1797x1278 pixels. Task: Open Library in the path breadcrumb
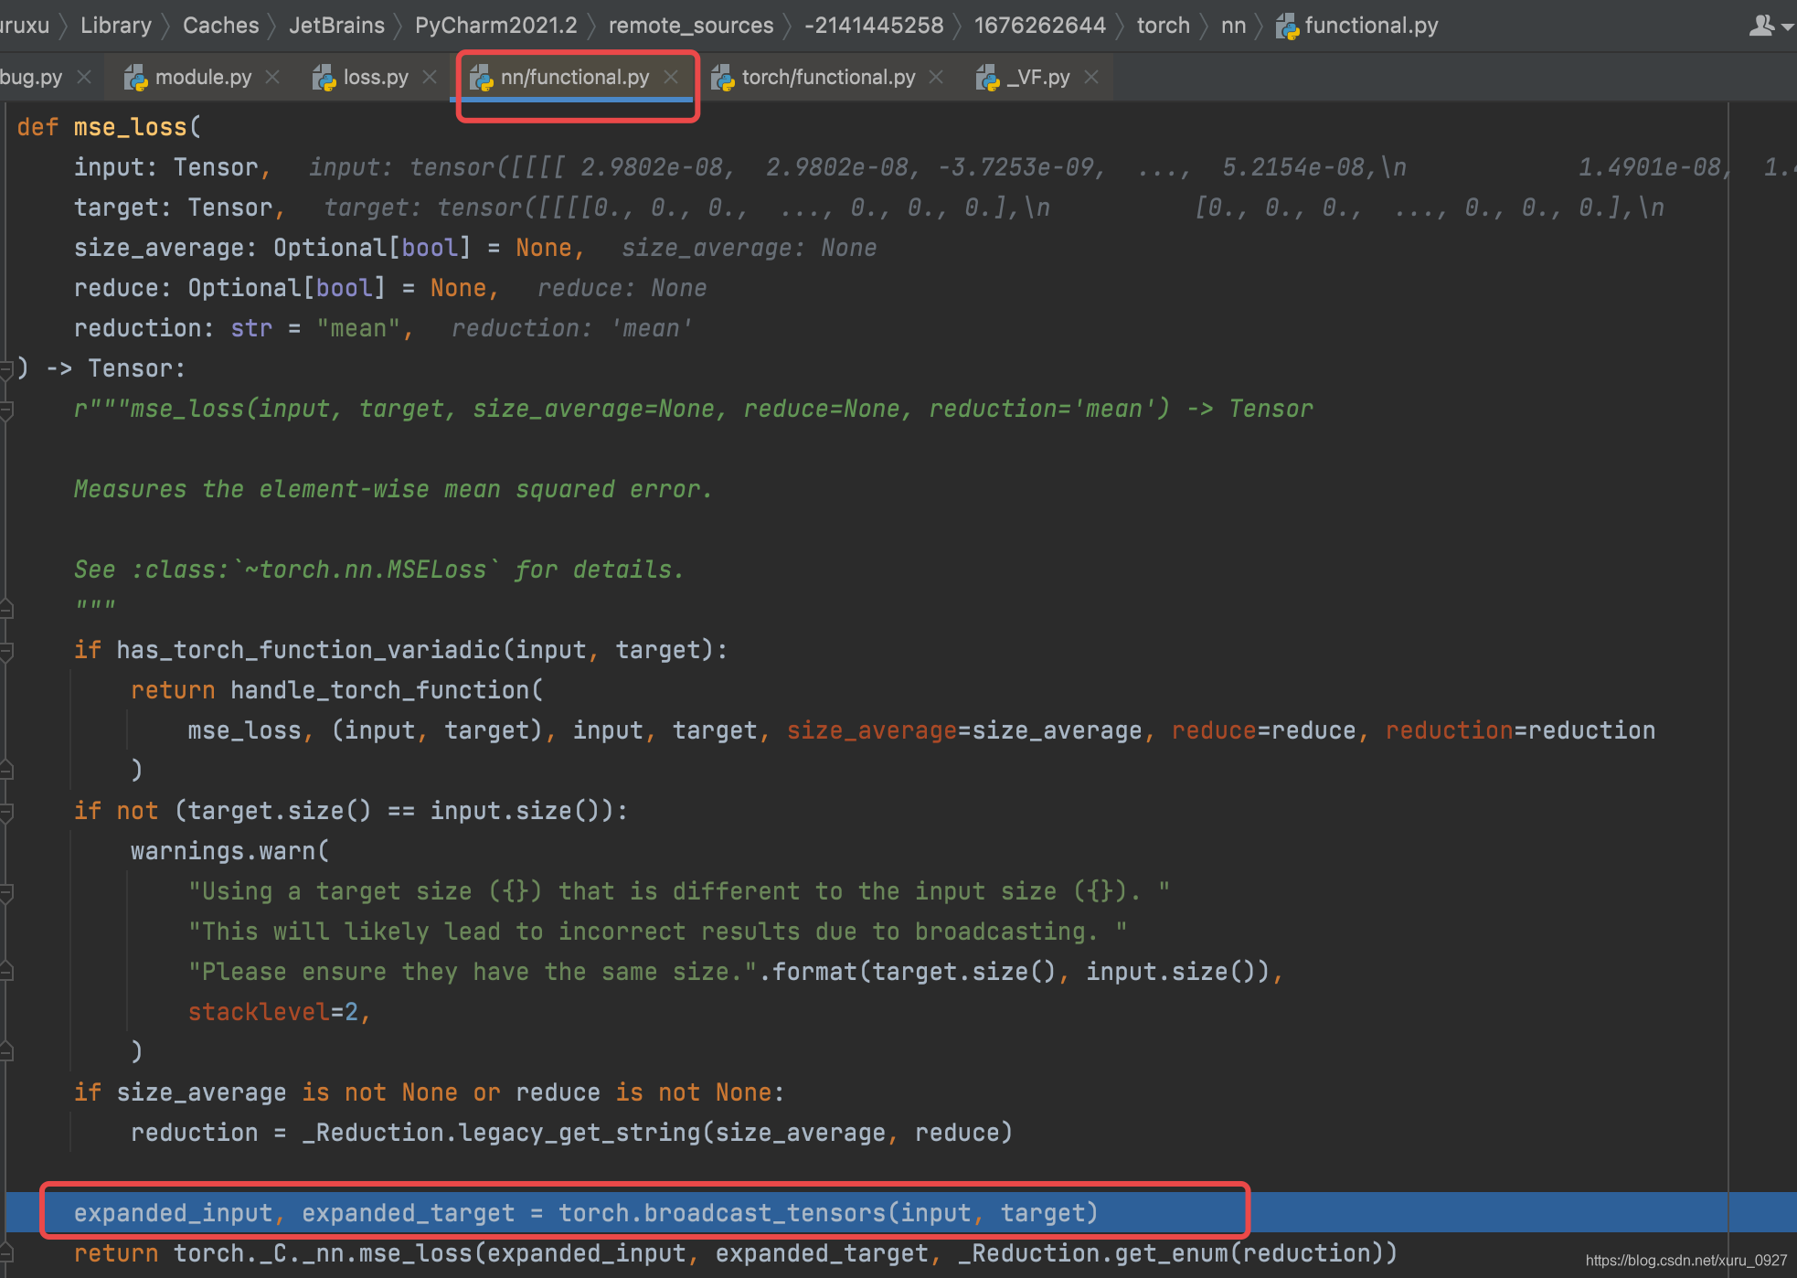116,26
